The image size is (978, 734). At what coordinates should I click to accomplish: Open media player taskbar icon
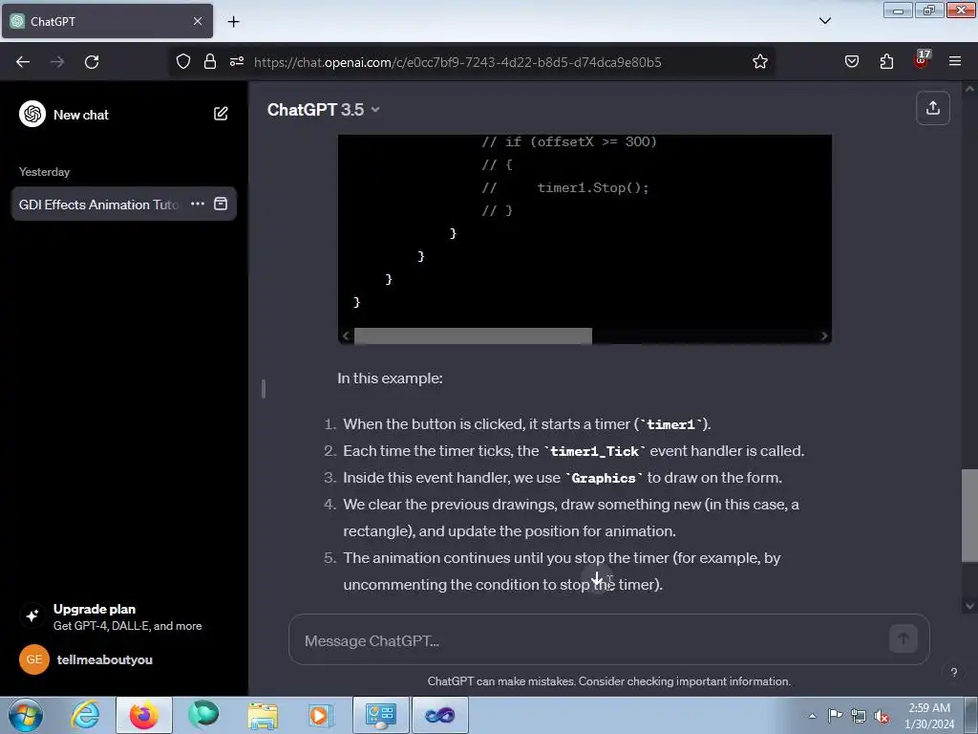[321, 715]
